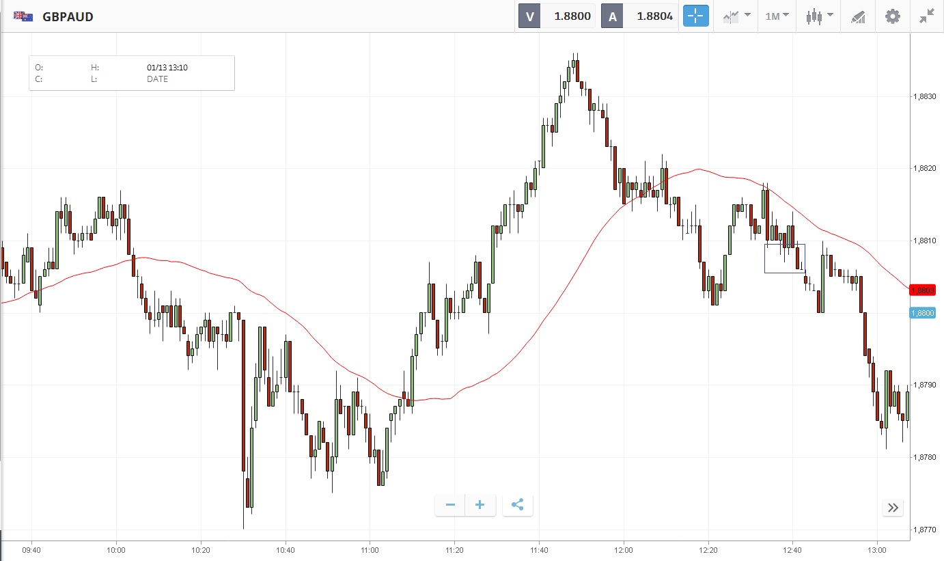This screenshot has height=561, width=944.
Task: Click the A buy price 1.8804
Action: [x=654, y=16]
